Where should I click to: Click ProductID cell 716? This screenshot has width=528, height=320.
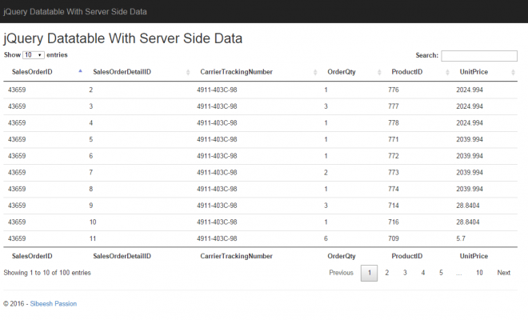coord(394,222)
